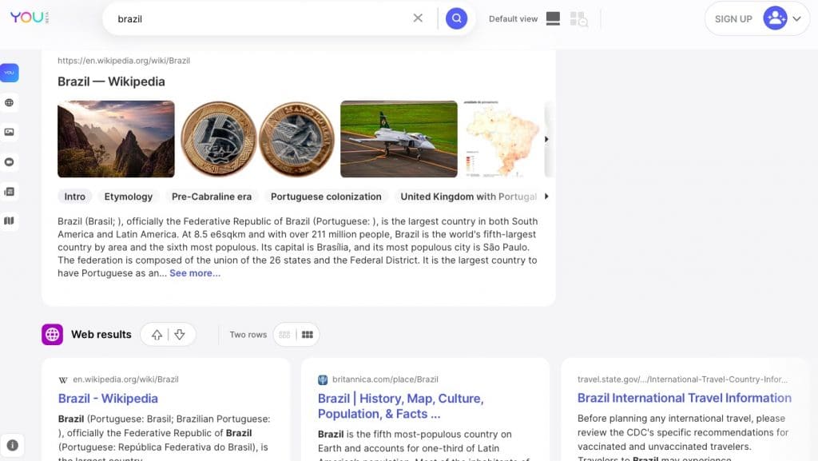Open Britannica Brazil History, Map result
818x461 pixels.
click(x=401, y=406)
